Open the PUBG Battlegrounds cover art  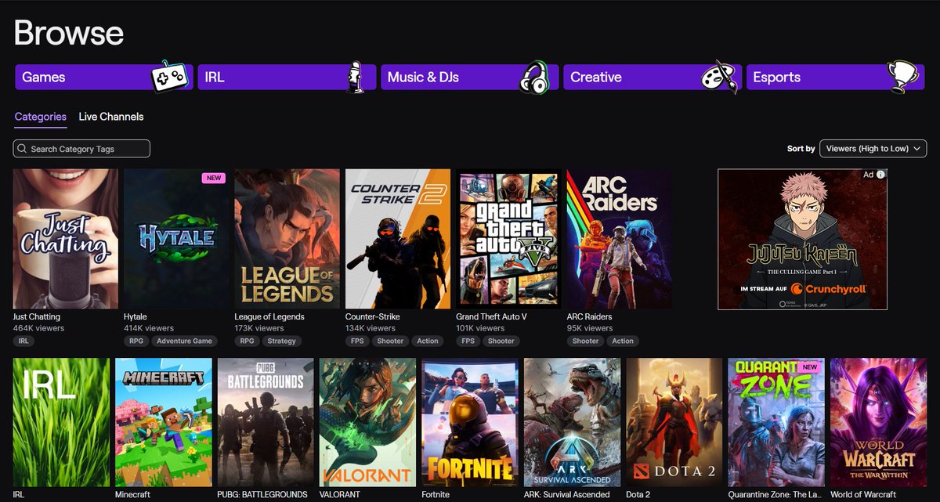tap(266, 423)
